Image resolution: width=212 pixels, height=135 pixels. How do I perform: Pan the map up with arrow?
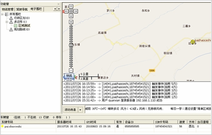(x=71, y=6)
